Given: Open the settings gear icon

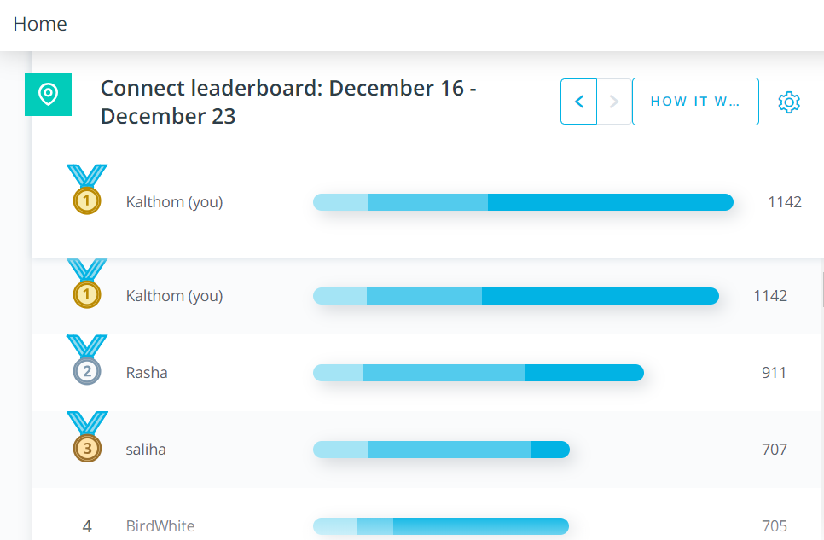Looking at the screenshot, I should [x=789, y=102].
